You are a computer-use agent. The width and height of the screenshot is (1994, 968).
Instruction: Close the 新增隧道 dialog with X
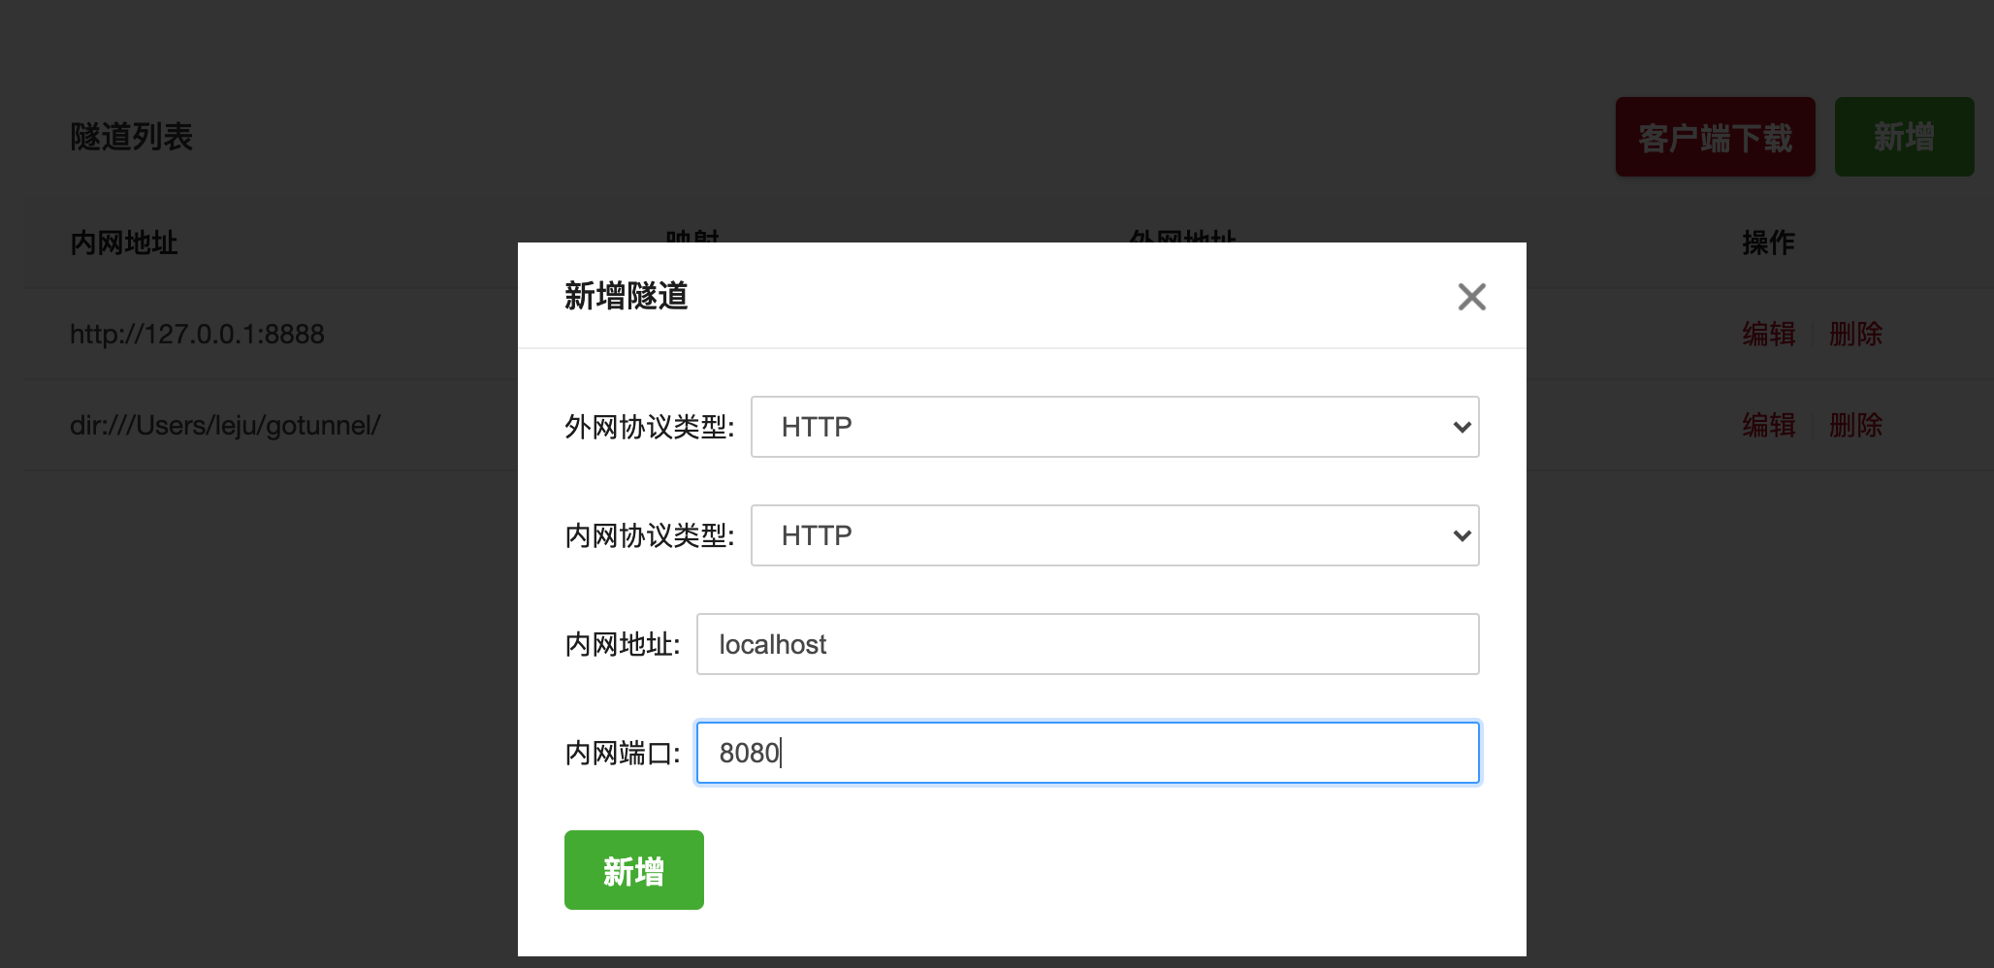pos(1471,297)
